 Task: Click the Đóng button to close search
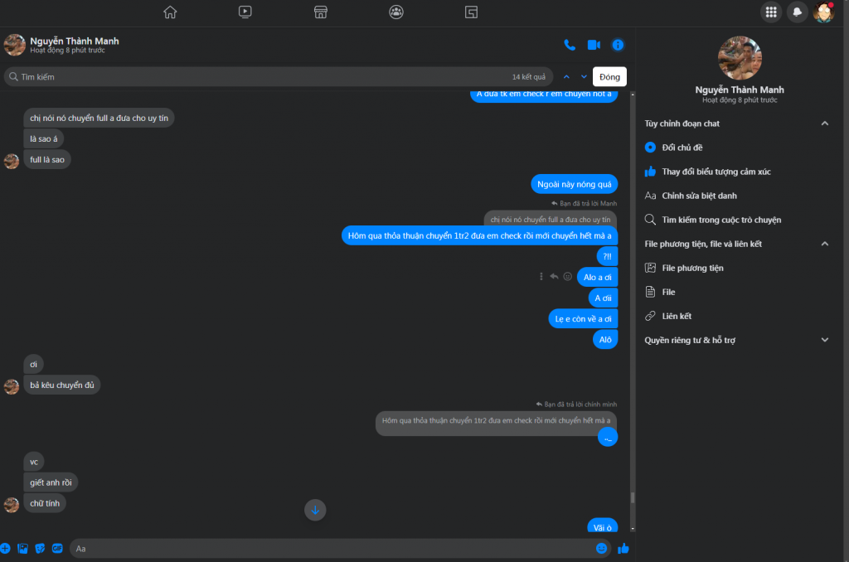[x=609, y=77]
